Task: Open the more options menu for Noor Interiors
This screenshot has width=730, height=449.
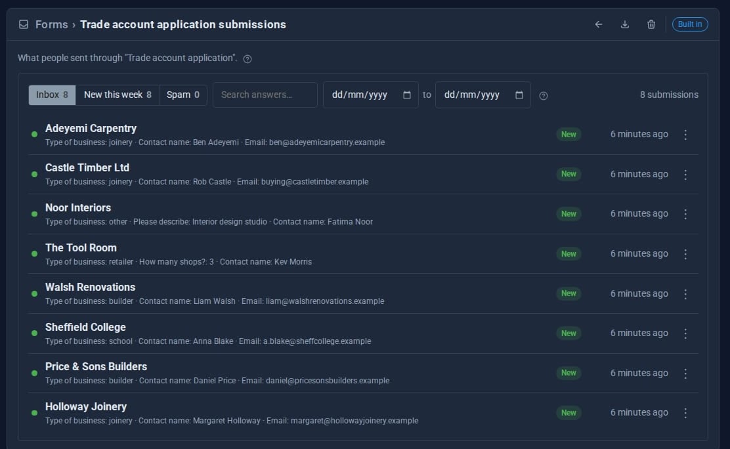Action: (685, 214)
